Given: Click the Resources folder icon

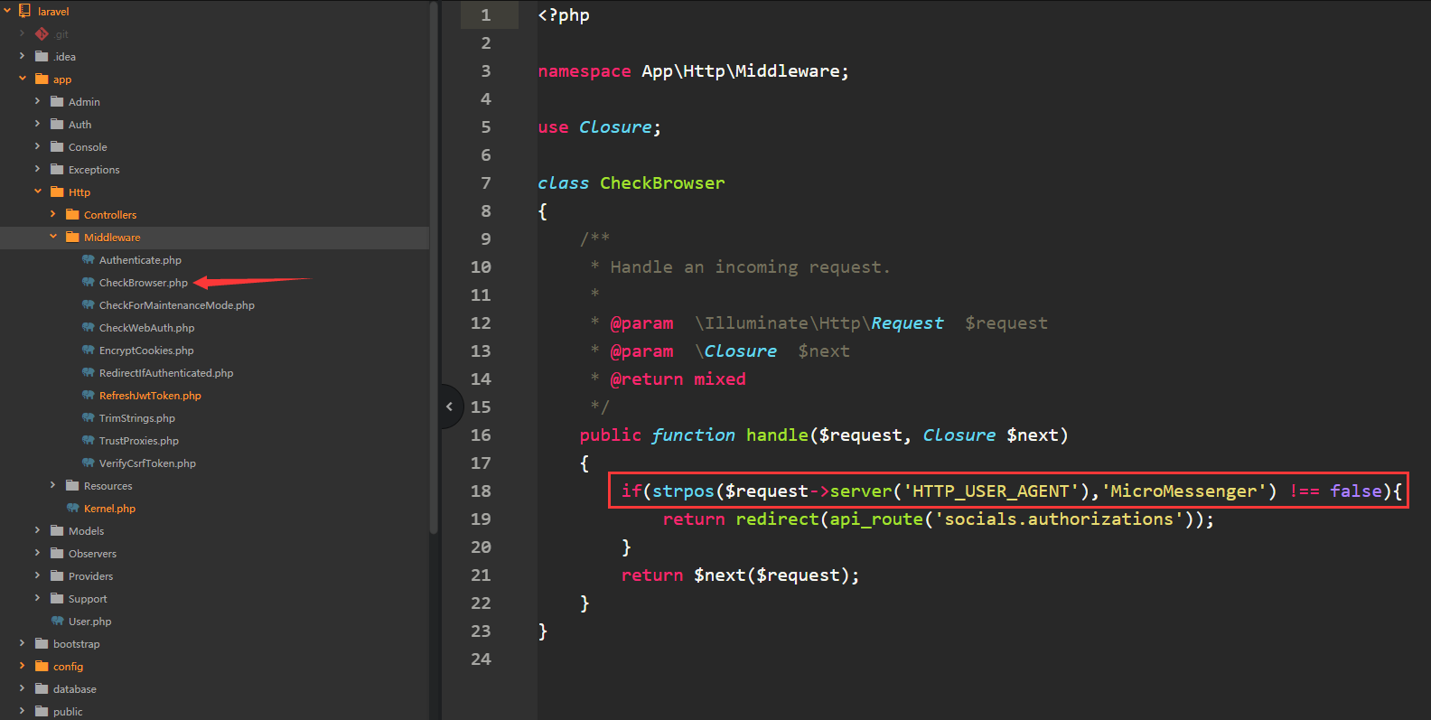Looking at the screenshot, I should (x=72, y=485).
